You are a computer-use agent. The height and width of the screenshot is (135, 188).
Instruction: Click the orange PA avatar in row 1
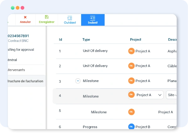pos(131,51)
